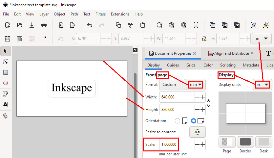Click the Paste clipboard icon
Image resolution: width=274 pixels, height=158 pixels.
[143, 25]
